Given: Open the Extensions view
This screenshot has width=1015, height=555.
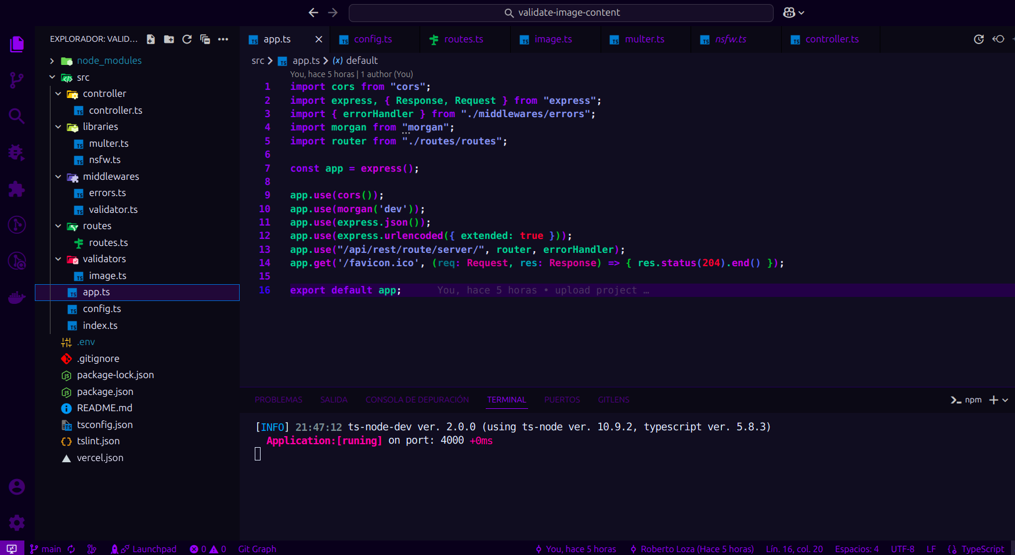Looking at the screenshot, I should (17, 188).
